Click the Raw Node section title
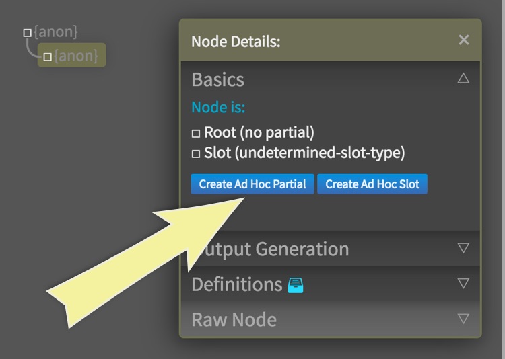The width and height of the screenshot is (505, 359). pyautogui.click(x=234, y=319)
